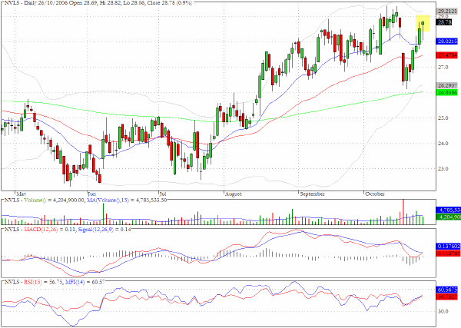Click the 27.0 price axis value
461x328 pixels.
[x=443, y=68]
